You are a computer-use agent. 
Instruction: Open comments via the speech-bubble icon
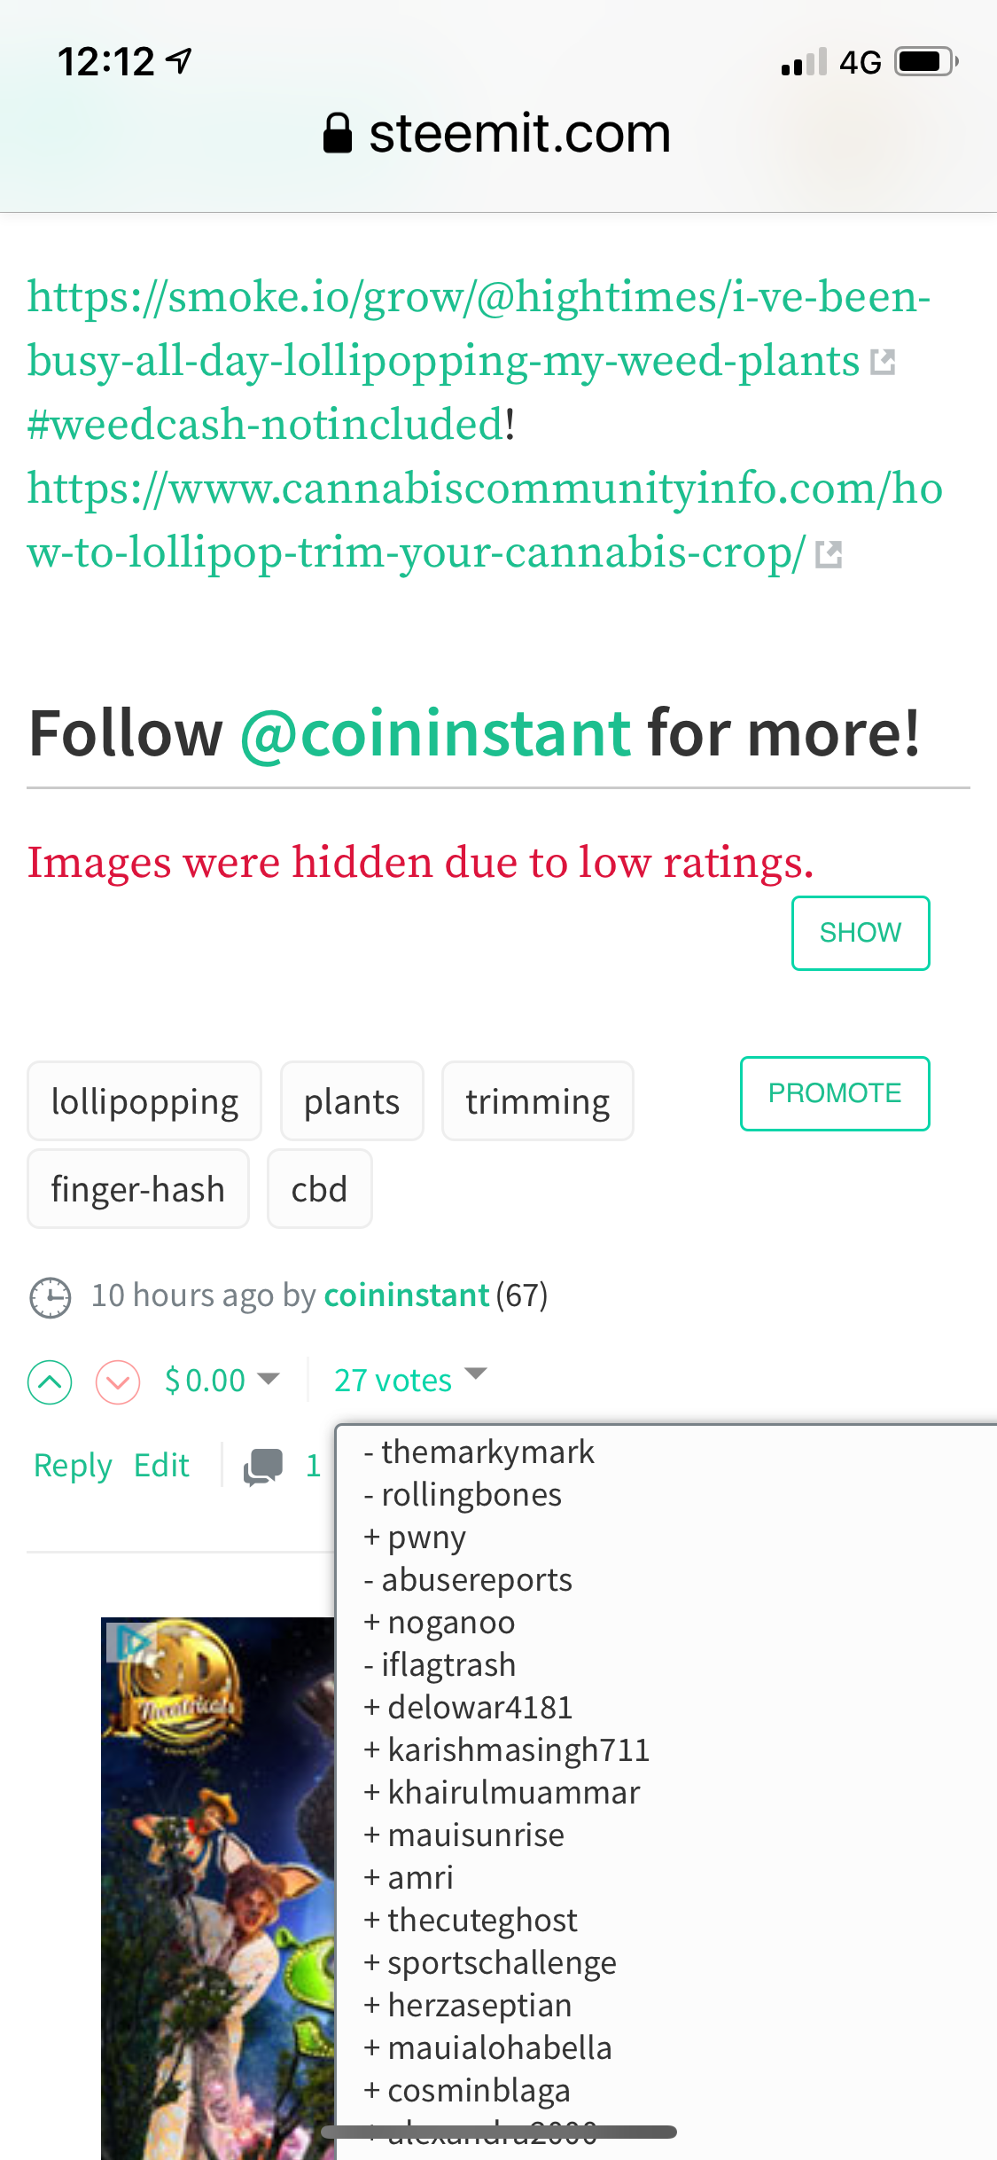263,1467
